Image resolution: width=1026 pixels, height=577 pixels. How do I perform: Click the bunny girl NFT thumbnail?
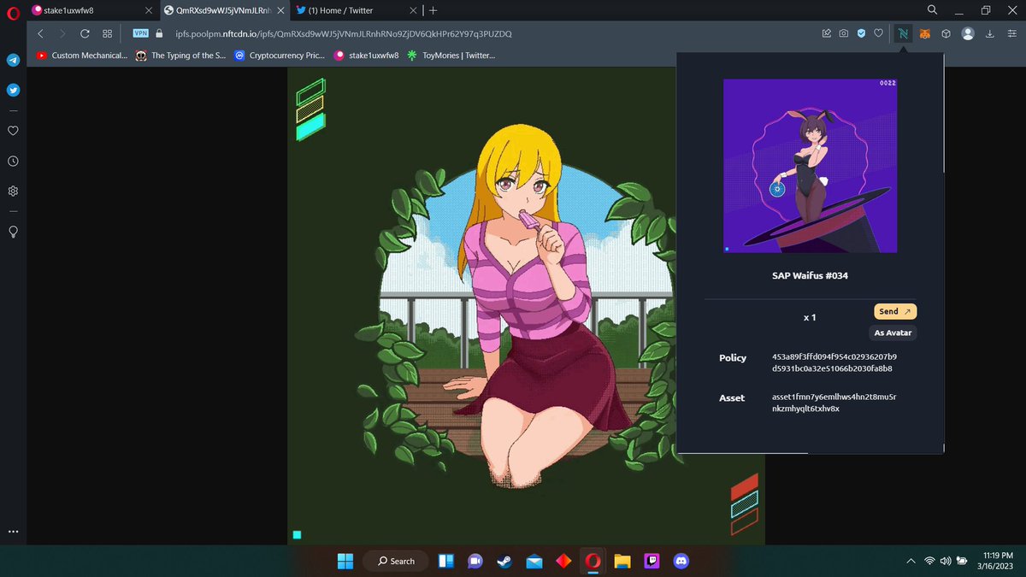[x=810, y=166]
